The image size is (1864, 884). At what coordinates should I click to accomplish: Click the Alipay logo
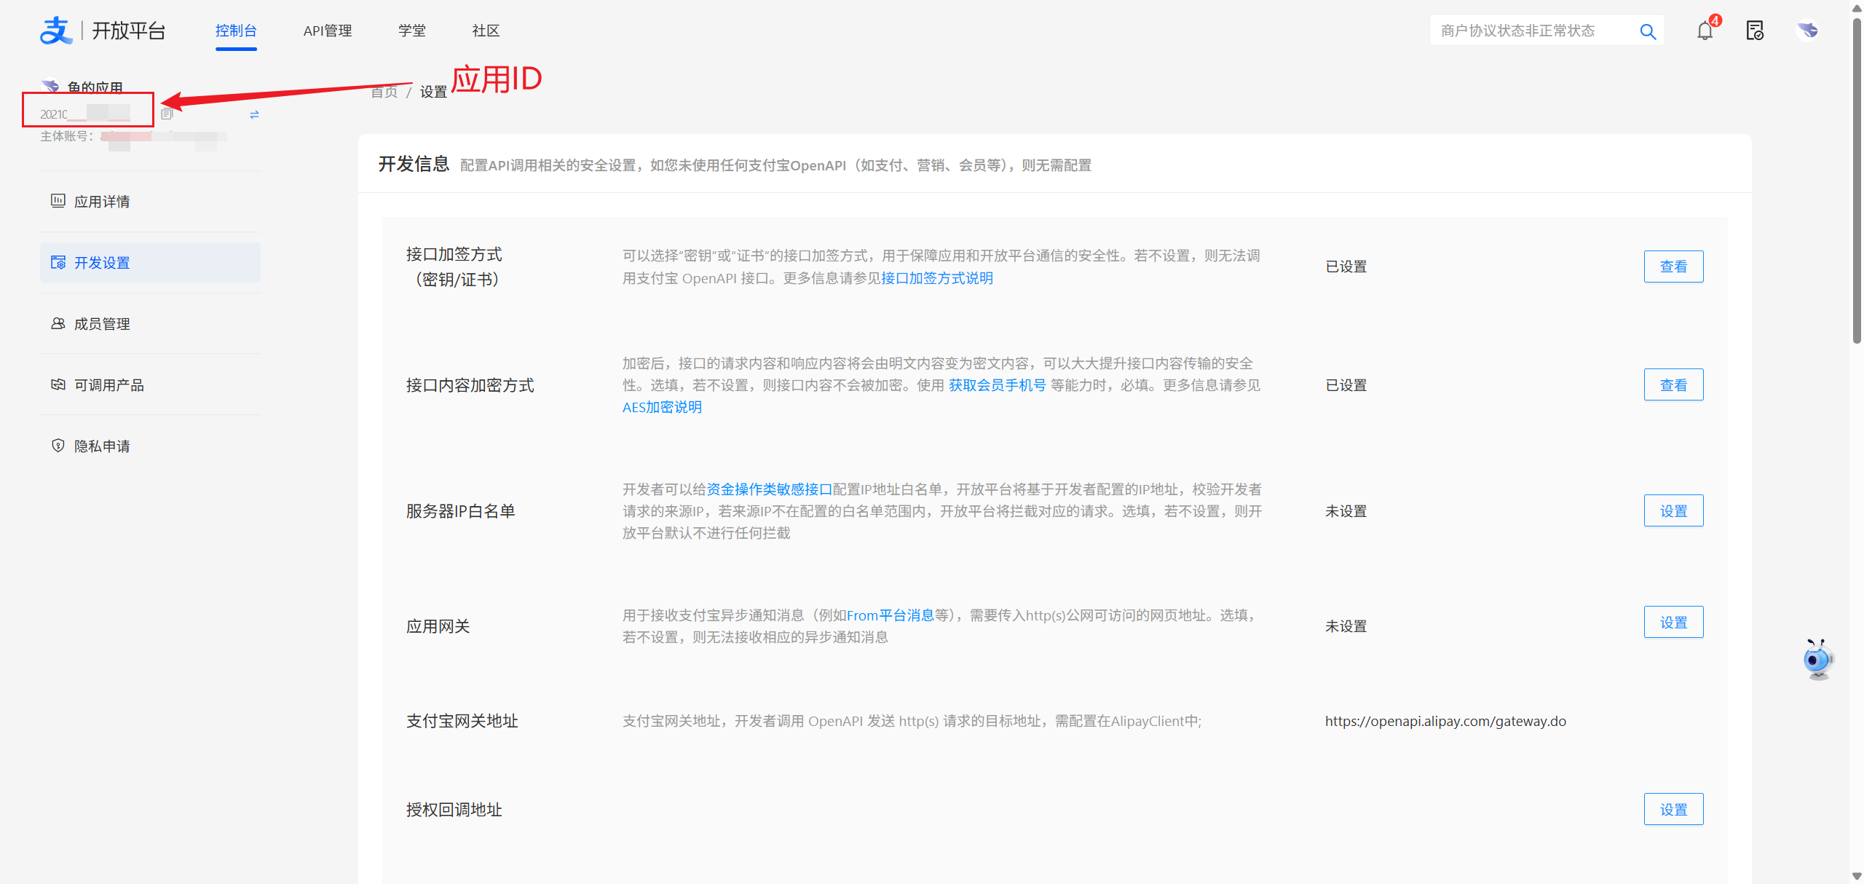click(55, 31)
